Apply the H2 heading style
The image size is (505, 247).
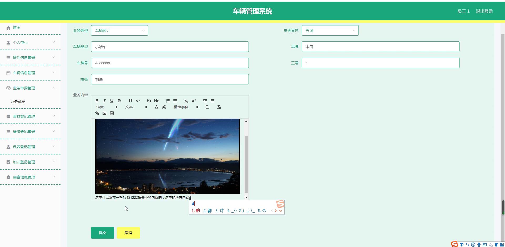156,101
